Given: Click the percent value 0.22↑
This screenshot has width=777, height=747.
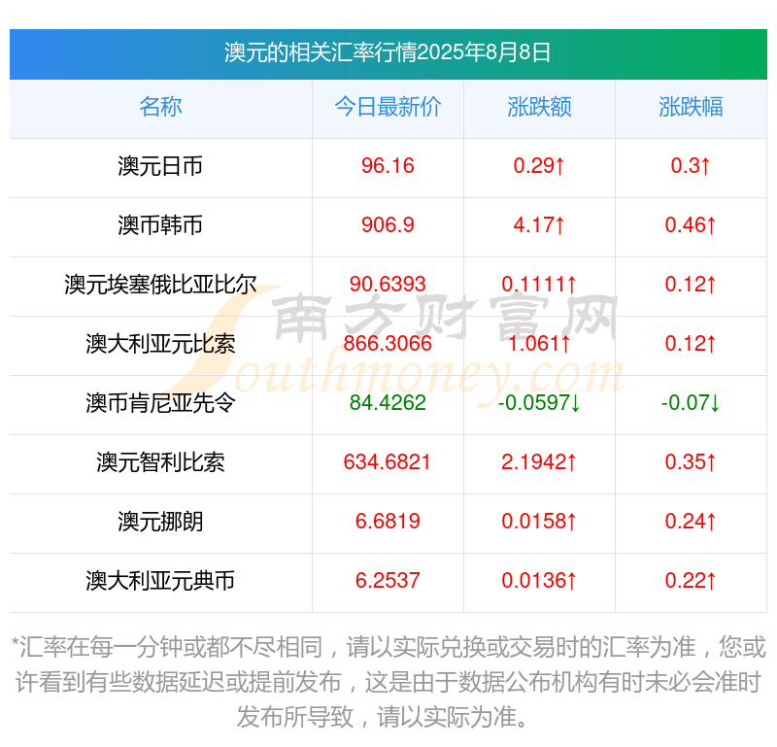Looking at the screenshot, I should [691, 581].
